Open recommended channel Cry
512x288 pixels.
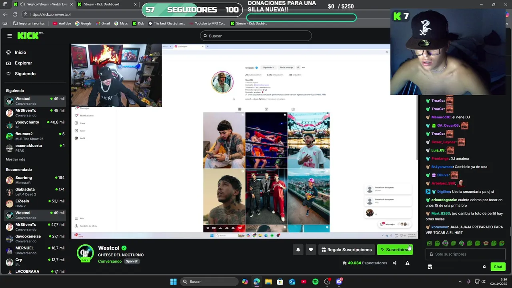tap(35, 262)
